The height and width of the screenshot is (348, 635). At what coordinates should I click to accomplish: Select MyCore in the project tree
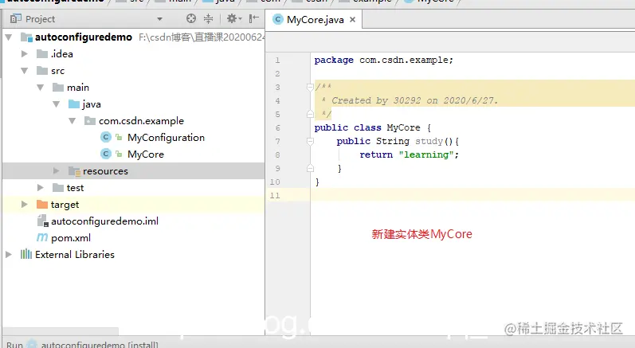point(146,154)
